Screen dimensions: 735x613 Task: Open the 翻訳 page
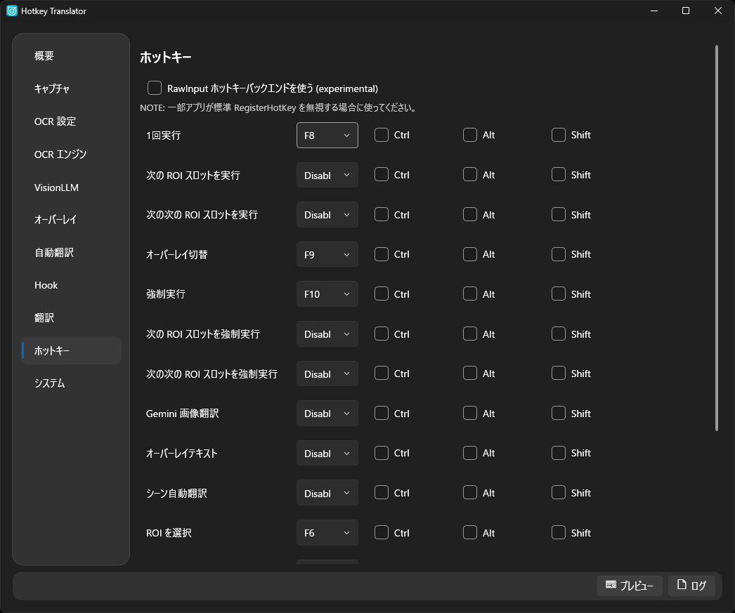(x=71, y=318)
